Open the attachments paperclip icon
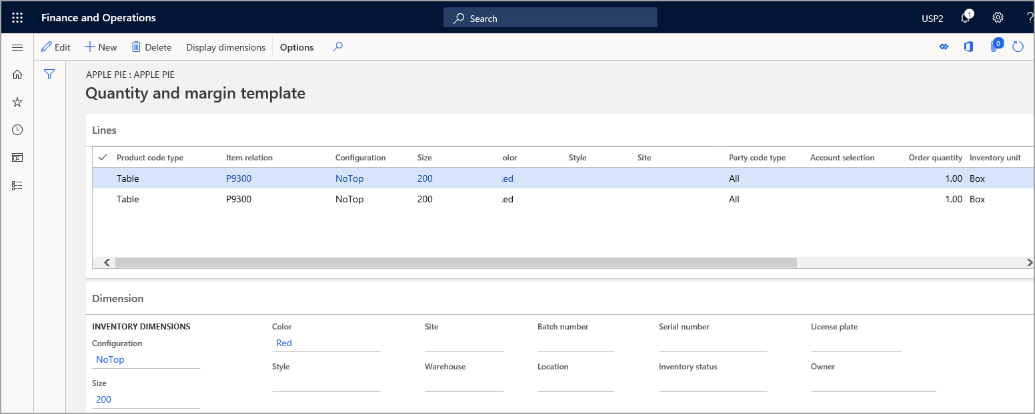 click(995, 46)
